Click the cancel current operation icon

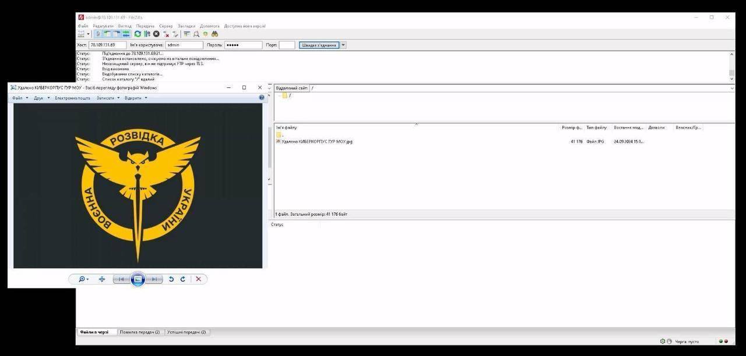point(156,34)
